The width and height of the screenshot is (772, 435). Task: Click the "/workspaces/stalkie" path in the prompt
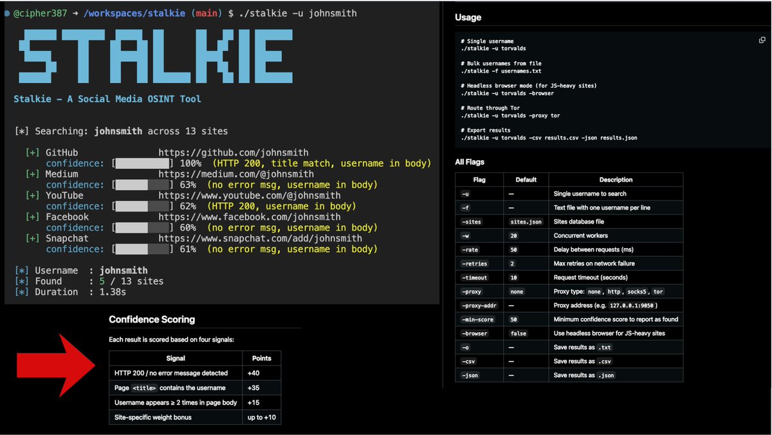tap(134, 13)
